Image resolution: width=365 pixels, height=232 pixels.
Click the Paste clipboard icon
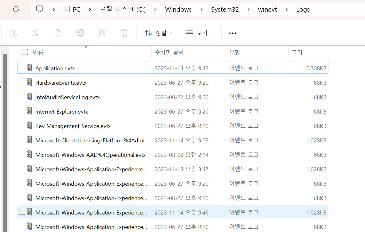[58, 33]
